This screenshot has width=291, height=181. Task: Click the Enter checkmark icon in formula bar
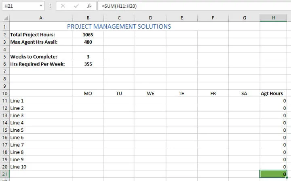(x=76, y=6)
